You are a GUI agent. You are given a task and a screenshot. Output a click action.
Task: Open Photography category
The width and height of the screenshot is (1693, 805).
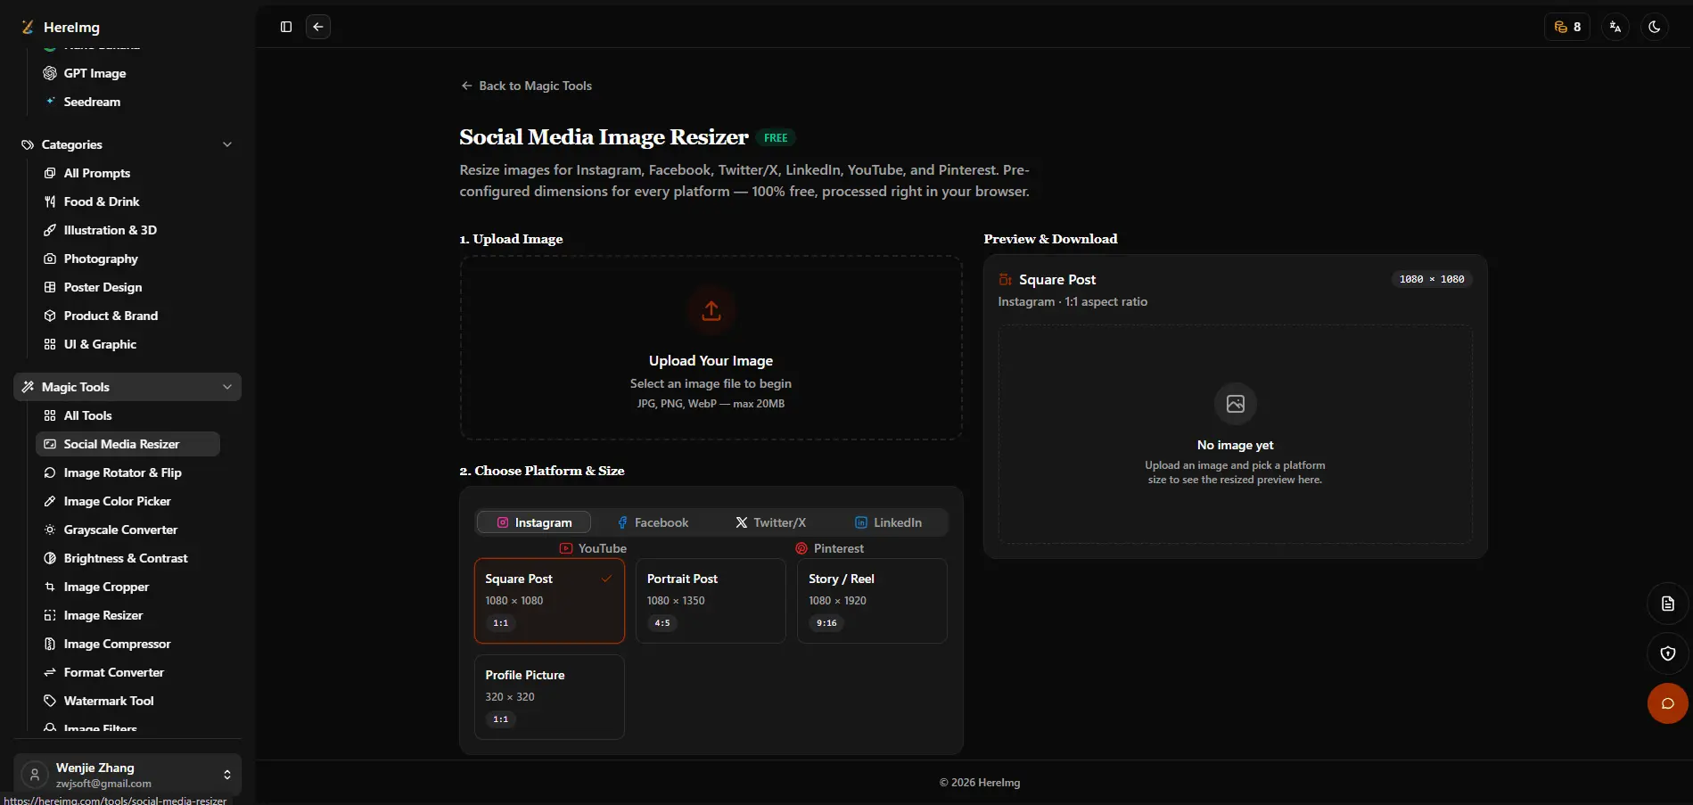point(127,259)
